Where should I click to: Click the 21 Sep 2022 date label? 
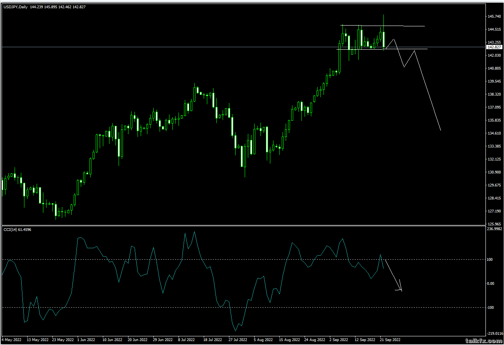[391, 339]
